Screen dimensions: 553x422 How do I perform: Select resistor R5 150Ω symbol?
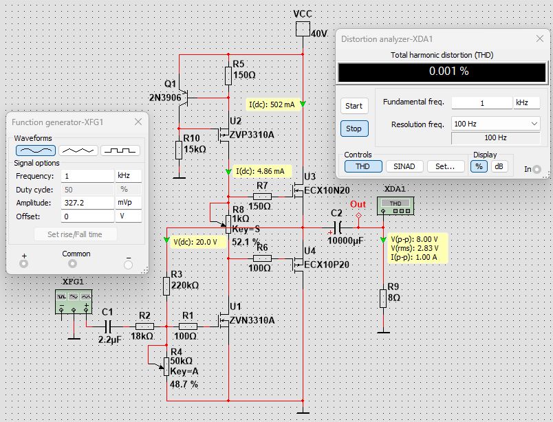(x=228, y=76)
